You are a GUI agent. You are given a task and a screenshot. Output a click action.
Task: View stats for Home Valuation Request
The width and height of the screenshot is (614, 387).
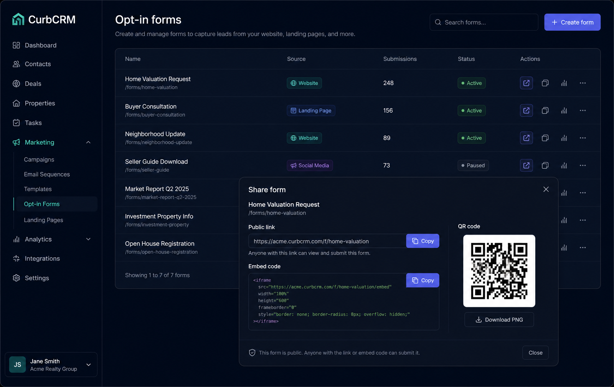564,83
